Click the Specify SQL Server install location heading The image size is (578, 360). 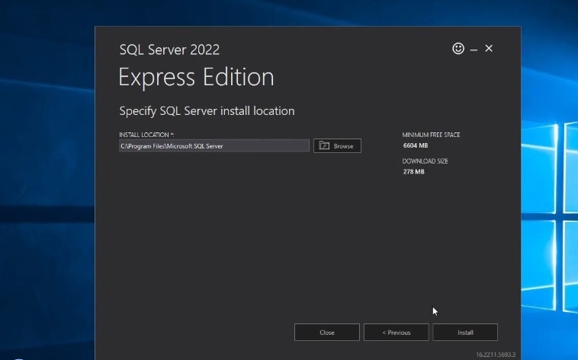207,111
